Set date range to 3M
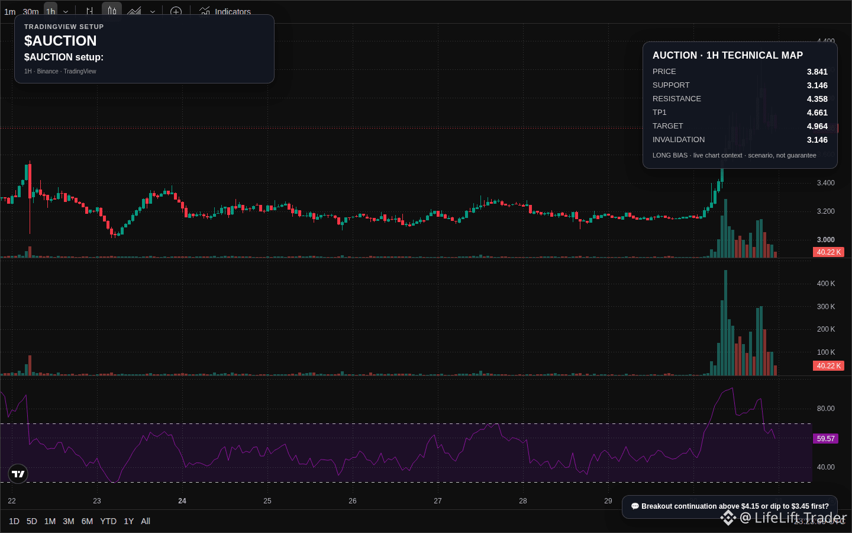The image size is (852, 533). (69, 521)
